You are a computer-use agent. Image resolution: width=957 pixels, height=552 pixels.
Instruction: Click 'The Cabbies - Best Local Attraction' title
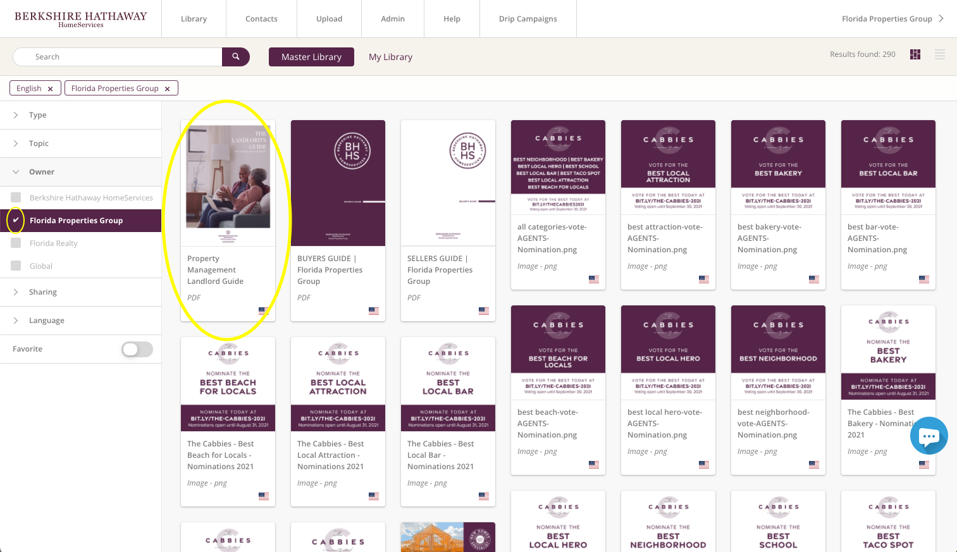(331, 455)
